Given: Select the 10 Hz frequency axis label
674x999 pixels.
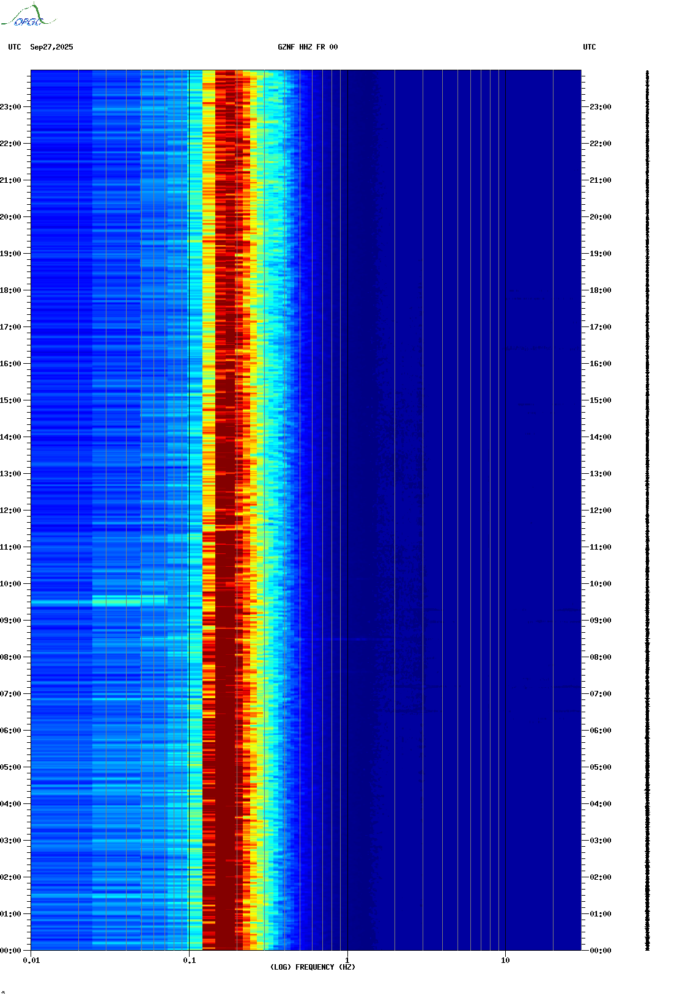Looking at the screenshot, I should (505, 960).
